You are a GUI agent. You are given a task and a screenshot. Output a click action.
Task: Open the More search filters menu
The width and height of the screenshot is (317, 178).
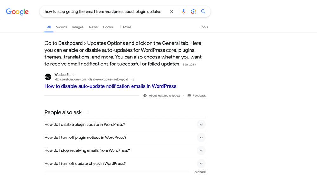click(x=125, y=27)
